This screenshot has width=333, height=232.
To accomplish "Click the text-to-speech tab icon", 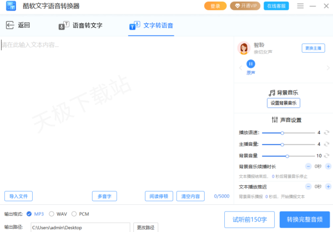I will point(135,26).
